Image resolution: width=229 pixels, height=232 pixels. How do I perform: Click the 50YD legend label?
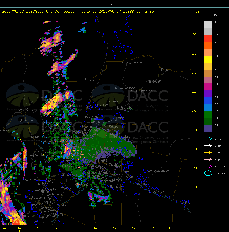(218, 139)
